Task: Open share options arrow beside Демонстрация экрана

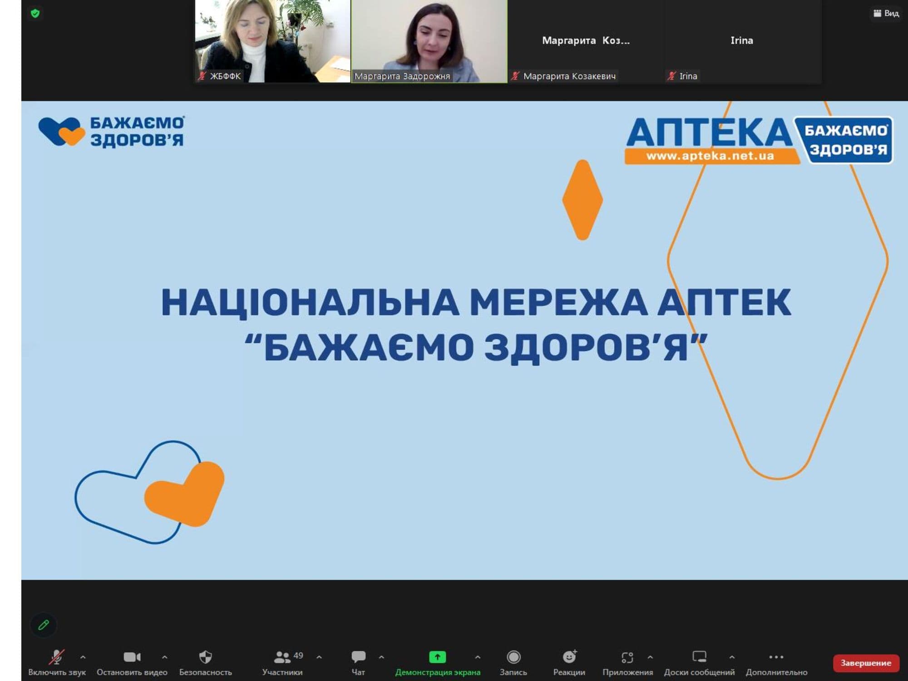Action: [478, 657]
